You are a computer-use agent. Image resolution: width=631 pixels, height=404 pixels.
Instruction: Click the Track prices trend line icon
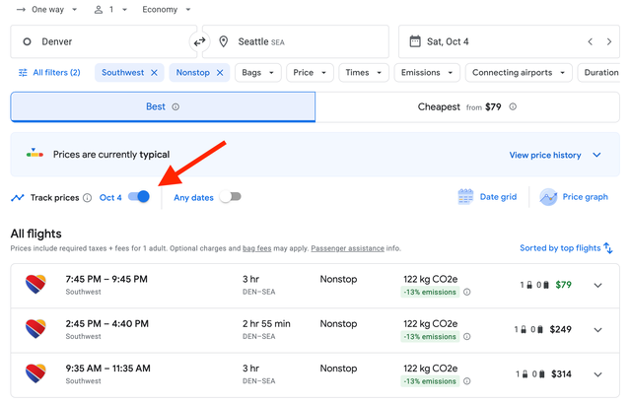(x=18, y=198)
